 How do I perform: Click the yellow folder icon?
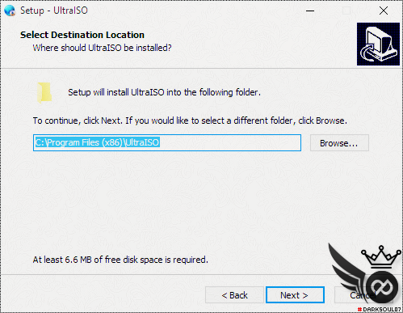pyautogui.click(x=44, y=92)
